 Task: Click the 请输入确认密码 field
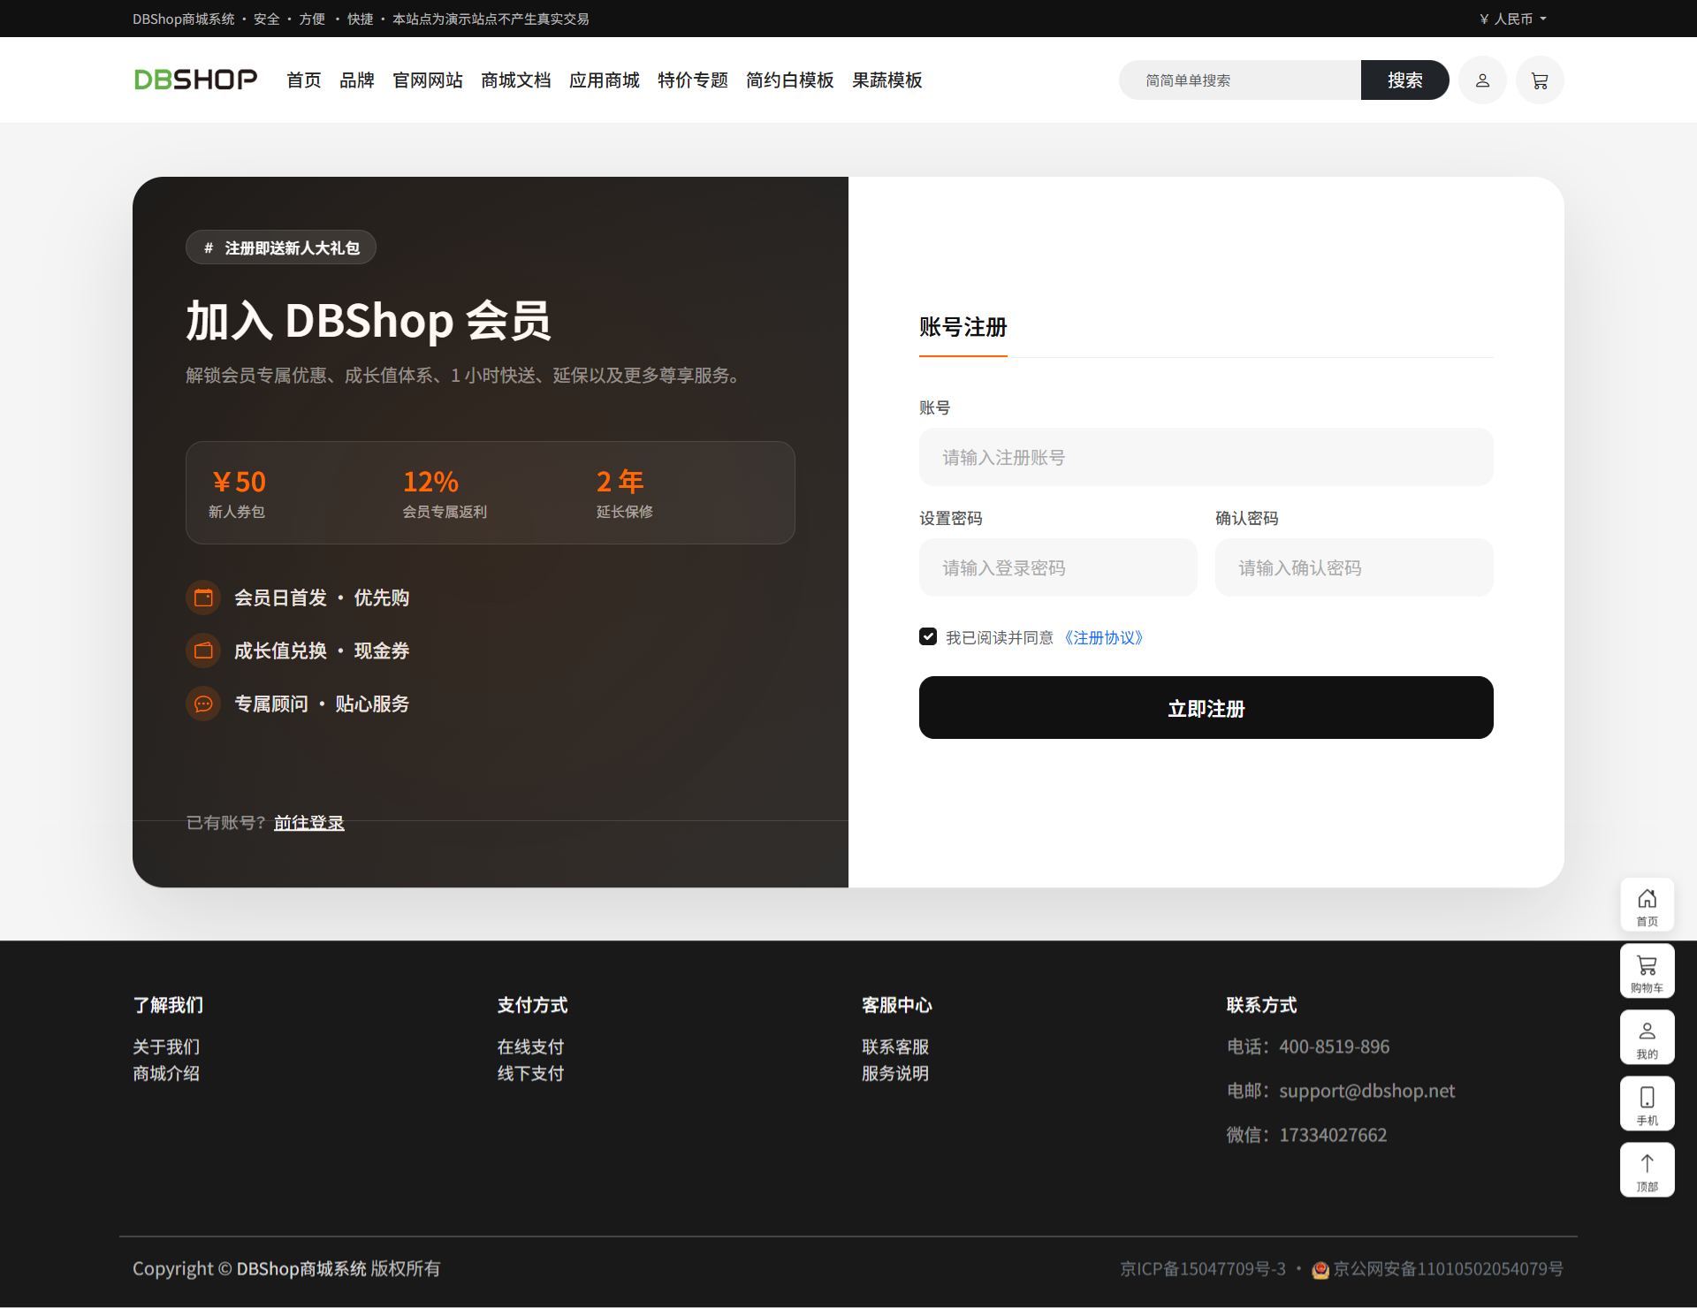[1353, 568]
